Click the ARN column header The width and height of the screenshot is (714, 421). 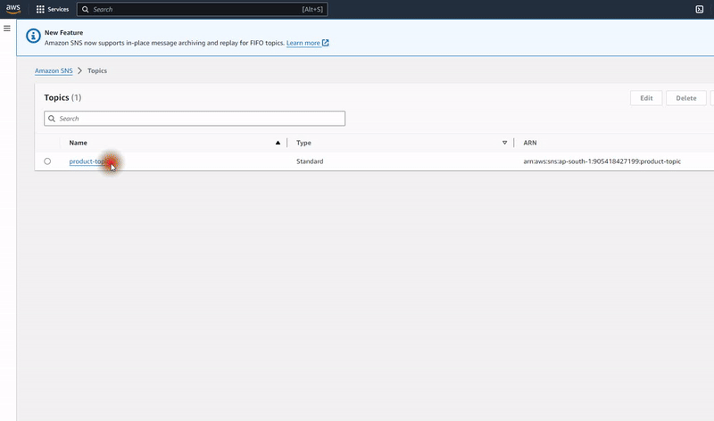[x=530, y=143]
